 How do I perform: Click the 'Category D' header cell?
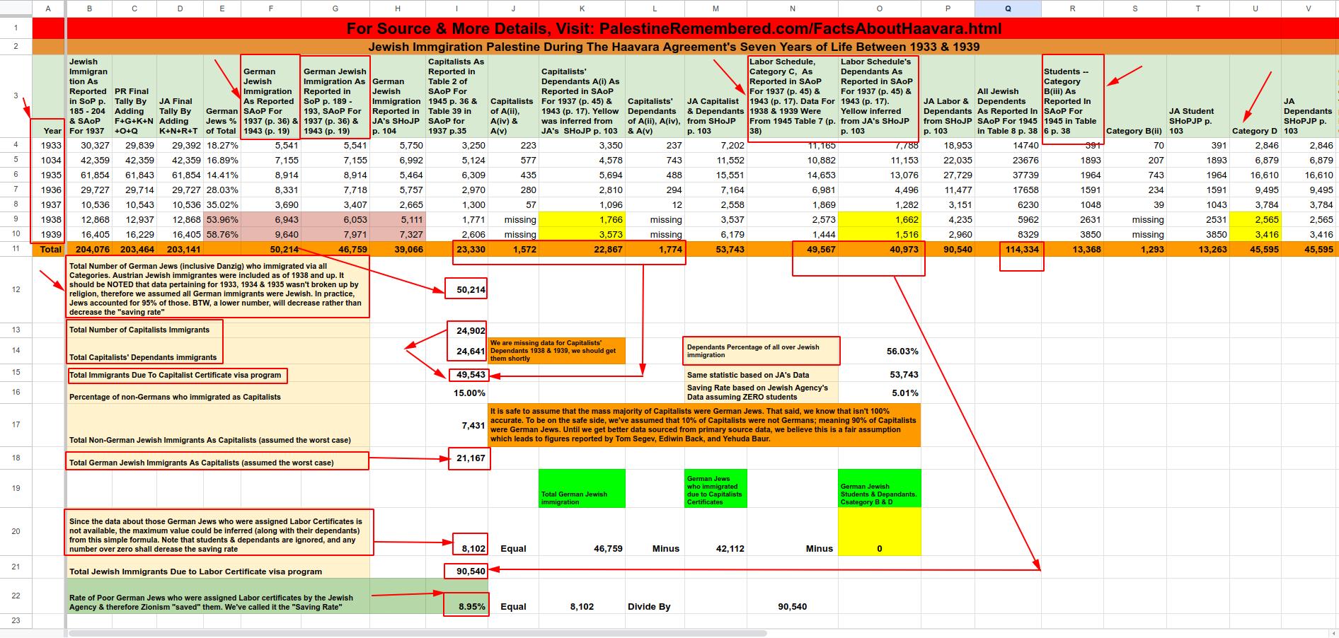pos(1254,96)
